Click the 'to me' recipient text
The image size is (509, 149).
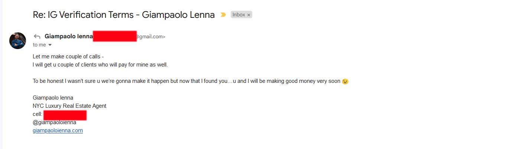click(39, 45)
